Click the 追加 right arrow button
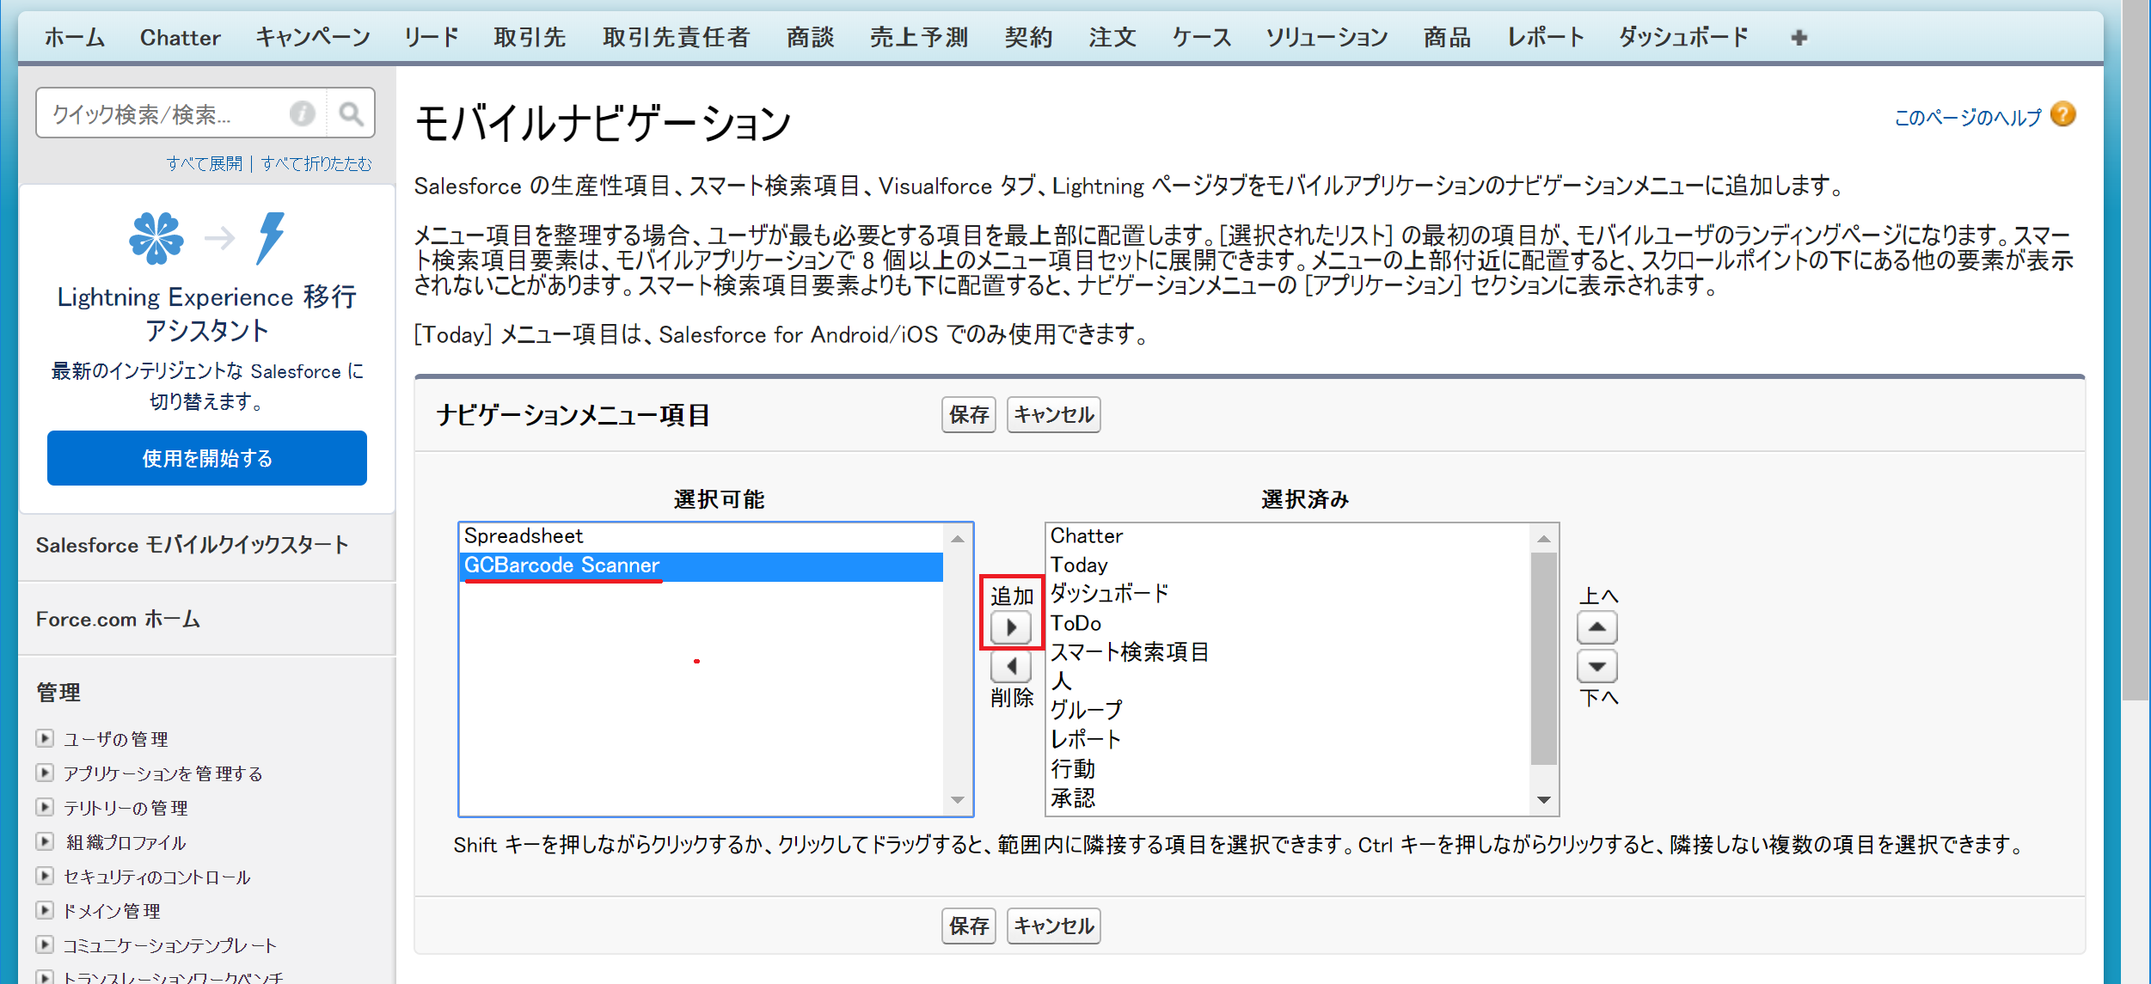Screen dimensions: 2151x984 [x=1011, y=627]
